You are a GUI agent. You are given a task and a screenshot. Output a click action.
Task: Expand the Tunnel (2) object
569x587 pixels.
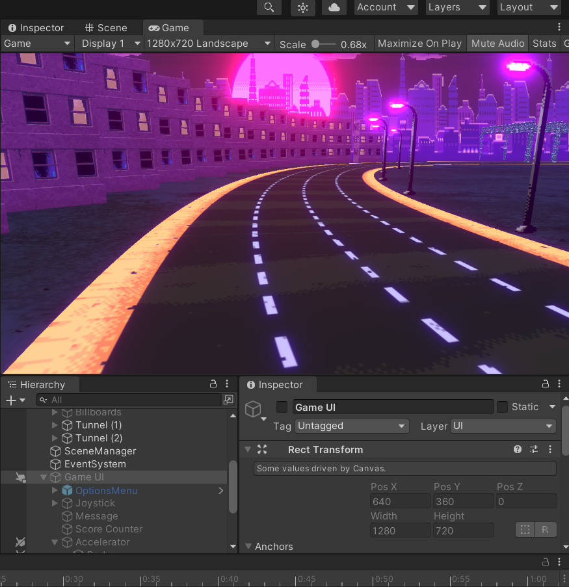pos(55,438)
